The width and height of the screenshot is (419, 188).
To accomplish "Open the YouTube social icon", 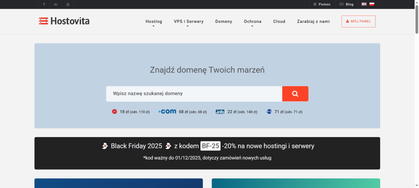I will point(68,4).
